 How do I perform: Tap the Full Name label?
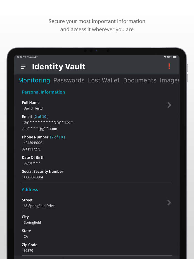click(x=31, y=103)
